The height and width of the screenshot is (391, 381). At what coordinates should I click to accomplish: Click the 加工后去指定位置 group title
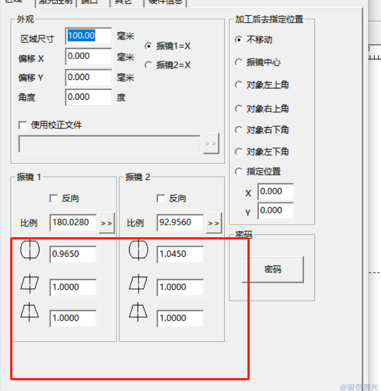pyautogui.click(x=269, y=19)
